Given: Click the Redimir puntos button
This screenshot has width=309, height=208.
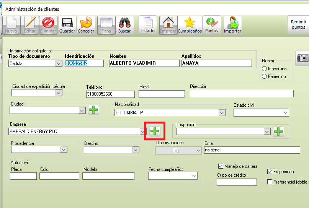Looking at the screenshot, I should point(298,25).
